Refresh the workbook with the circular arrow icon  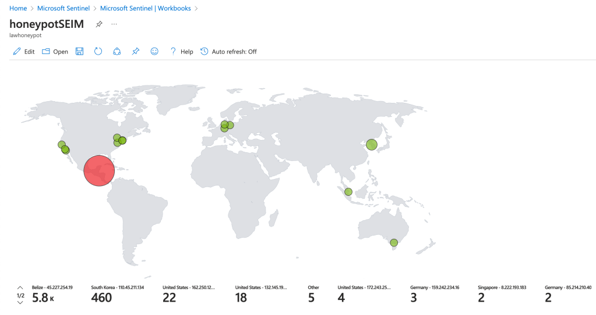tap(98, 52)
